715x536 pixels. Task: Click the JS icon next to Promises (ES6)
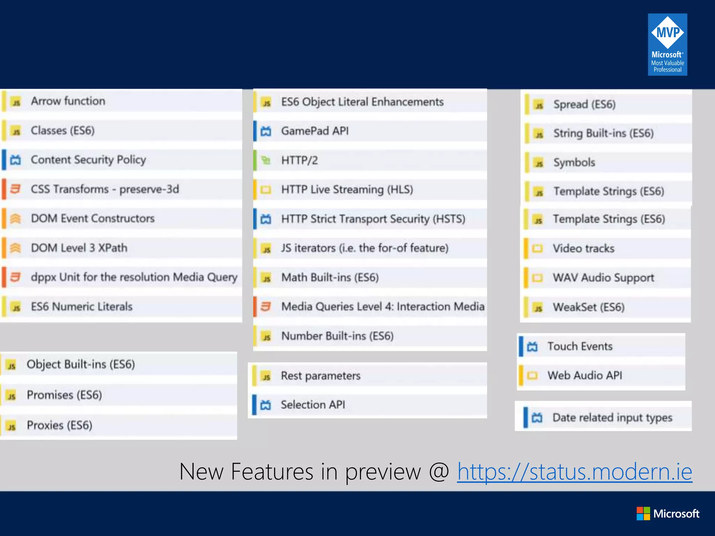coord(12,396)
